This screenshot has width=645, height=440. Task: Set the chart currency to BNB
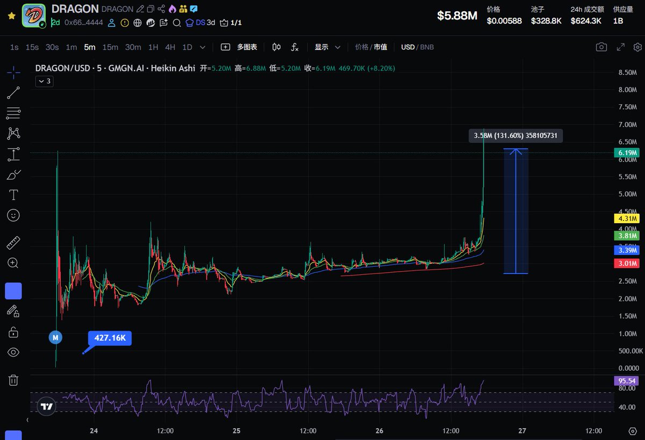coord(427,47)
